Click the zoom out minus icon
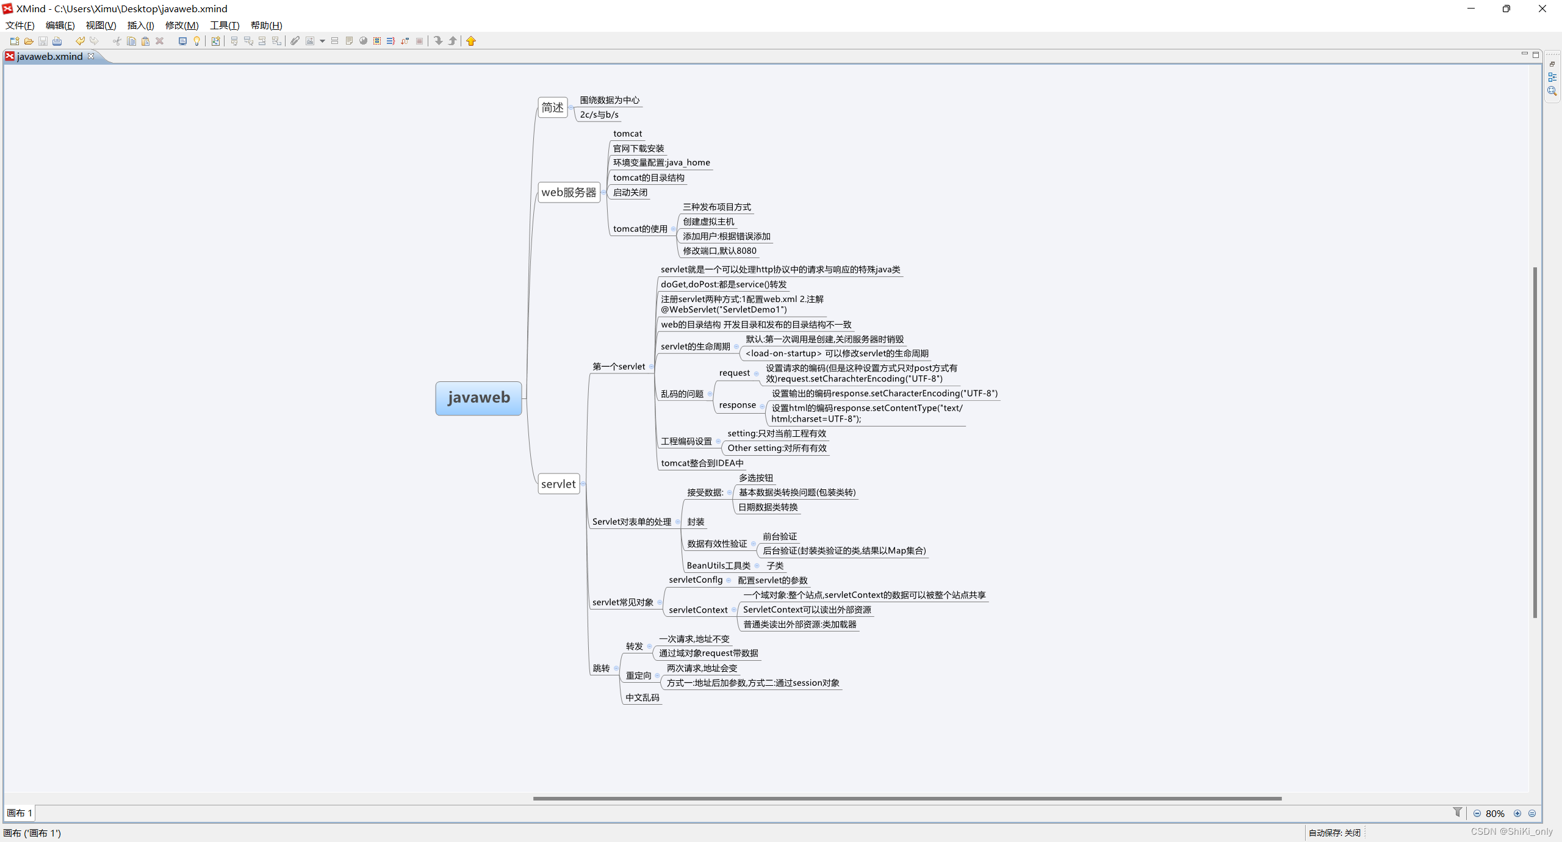 pos(1477,813)
